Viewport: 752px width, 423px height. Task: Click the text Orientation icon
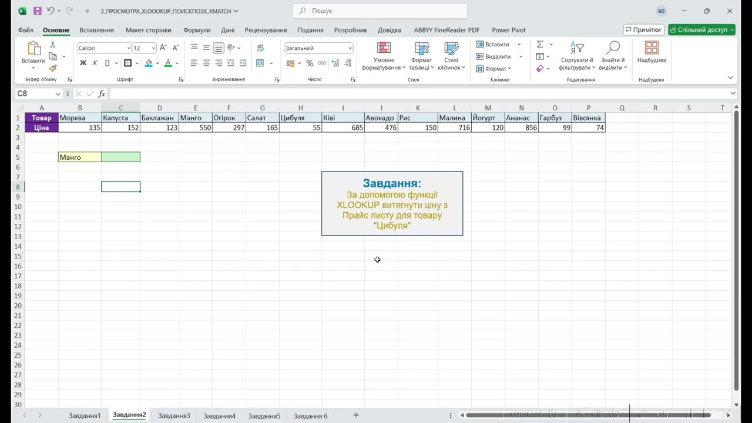click(x=231, y=48)
